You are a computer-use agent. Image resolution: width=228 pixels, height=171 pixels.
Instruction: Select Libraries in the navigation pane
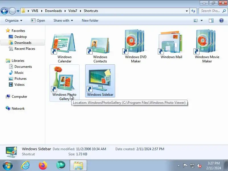coord(18,61)
